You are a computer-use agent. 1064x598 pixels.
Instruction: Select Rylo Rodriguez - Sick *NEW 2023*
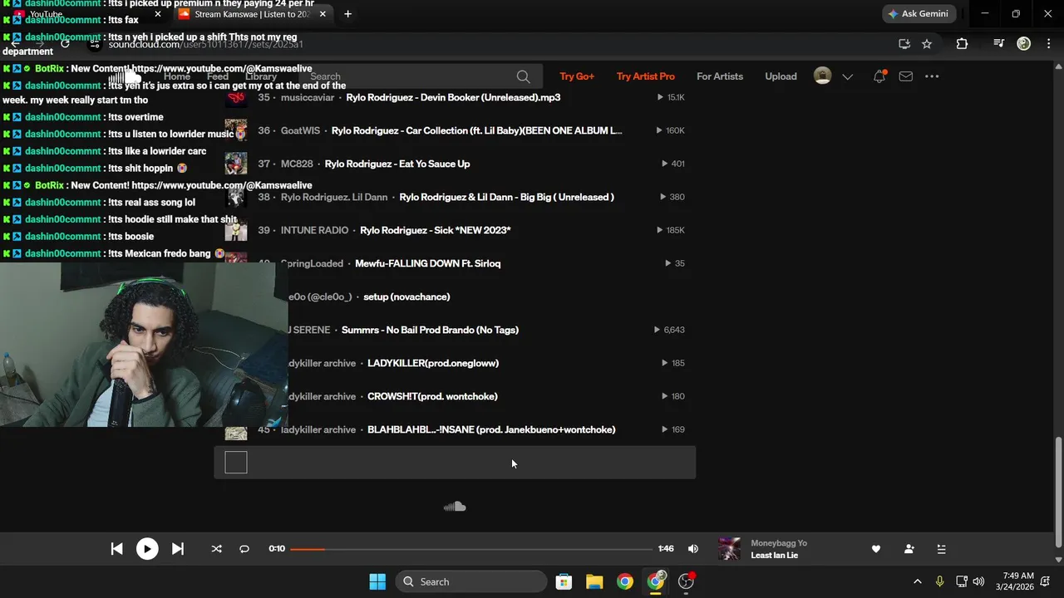pos(435,230)
